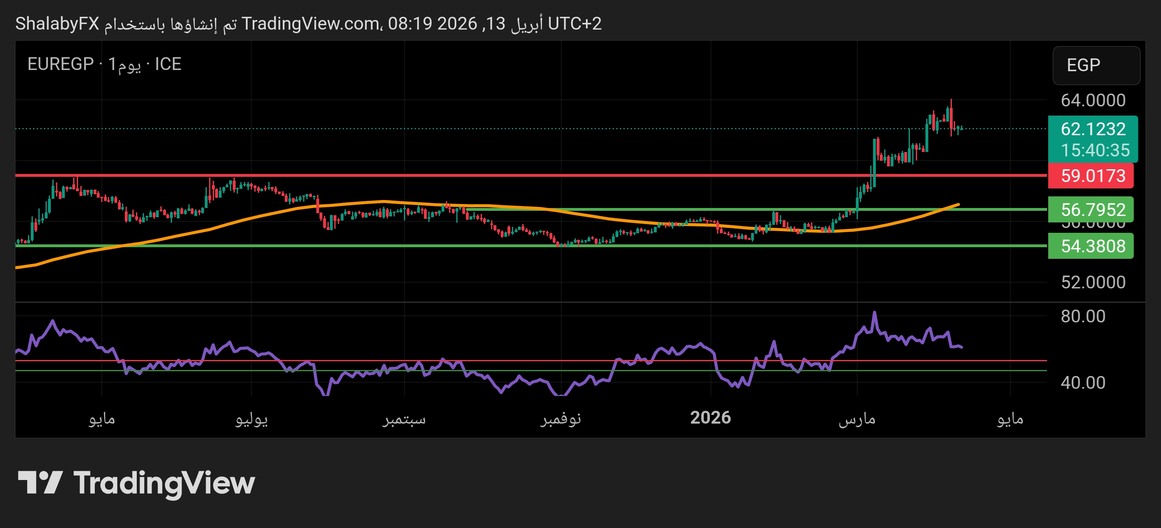Click the EGP currency box
Screen dimensions: 1161x528
(x=1096, y=65)
